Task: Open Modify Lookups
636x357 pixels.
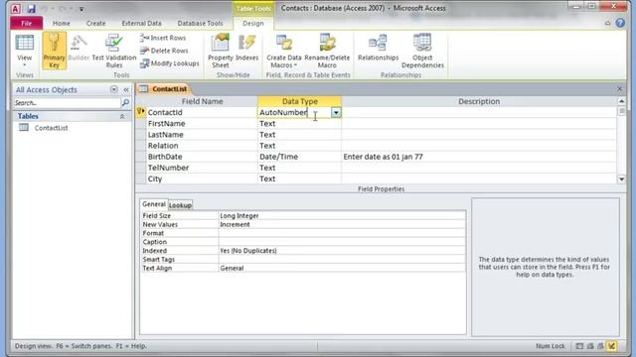Action: tap(170, 63)
